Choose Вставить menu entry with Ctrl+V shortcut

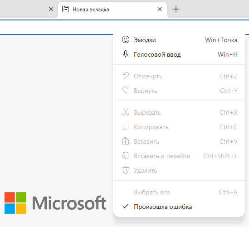click(x=179, y=141)
